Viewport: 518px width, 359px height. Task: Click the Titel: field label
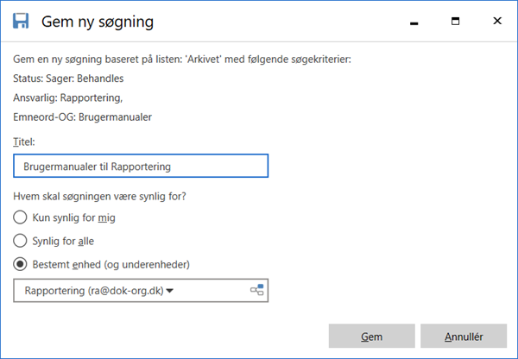coord(24,142)
